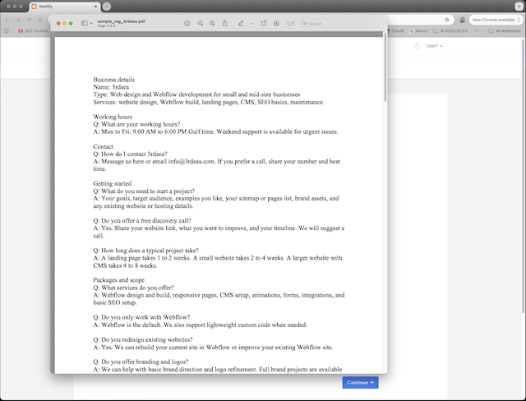Open the Chrome tab search dropdown
This screenshot has height=401, width=526.
pyautogui.click(x=519, y=7)
